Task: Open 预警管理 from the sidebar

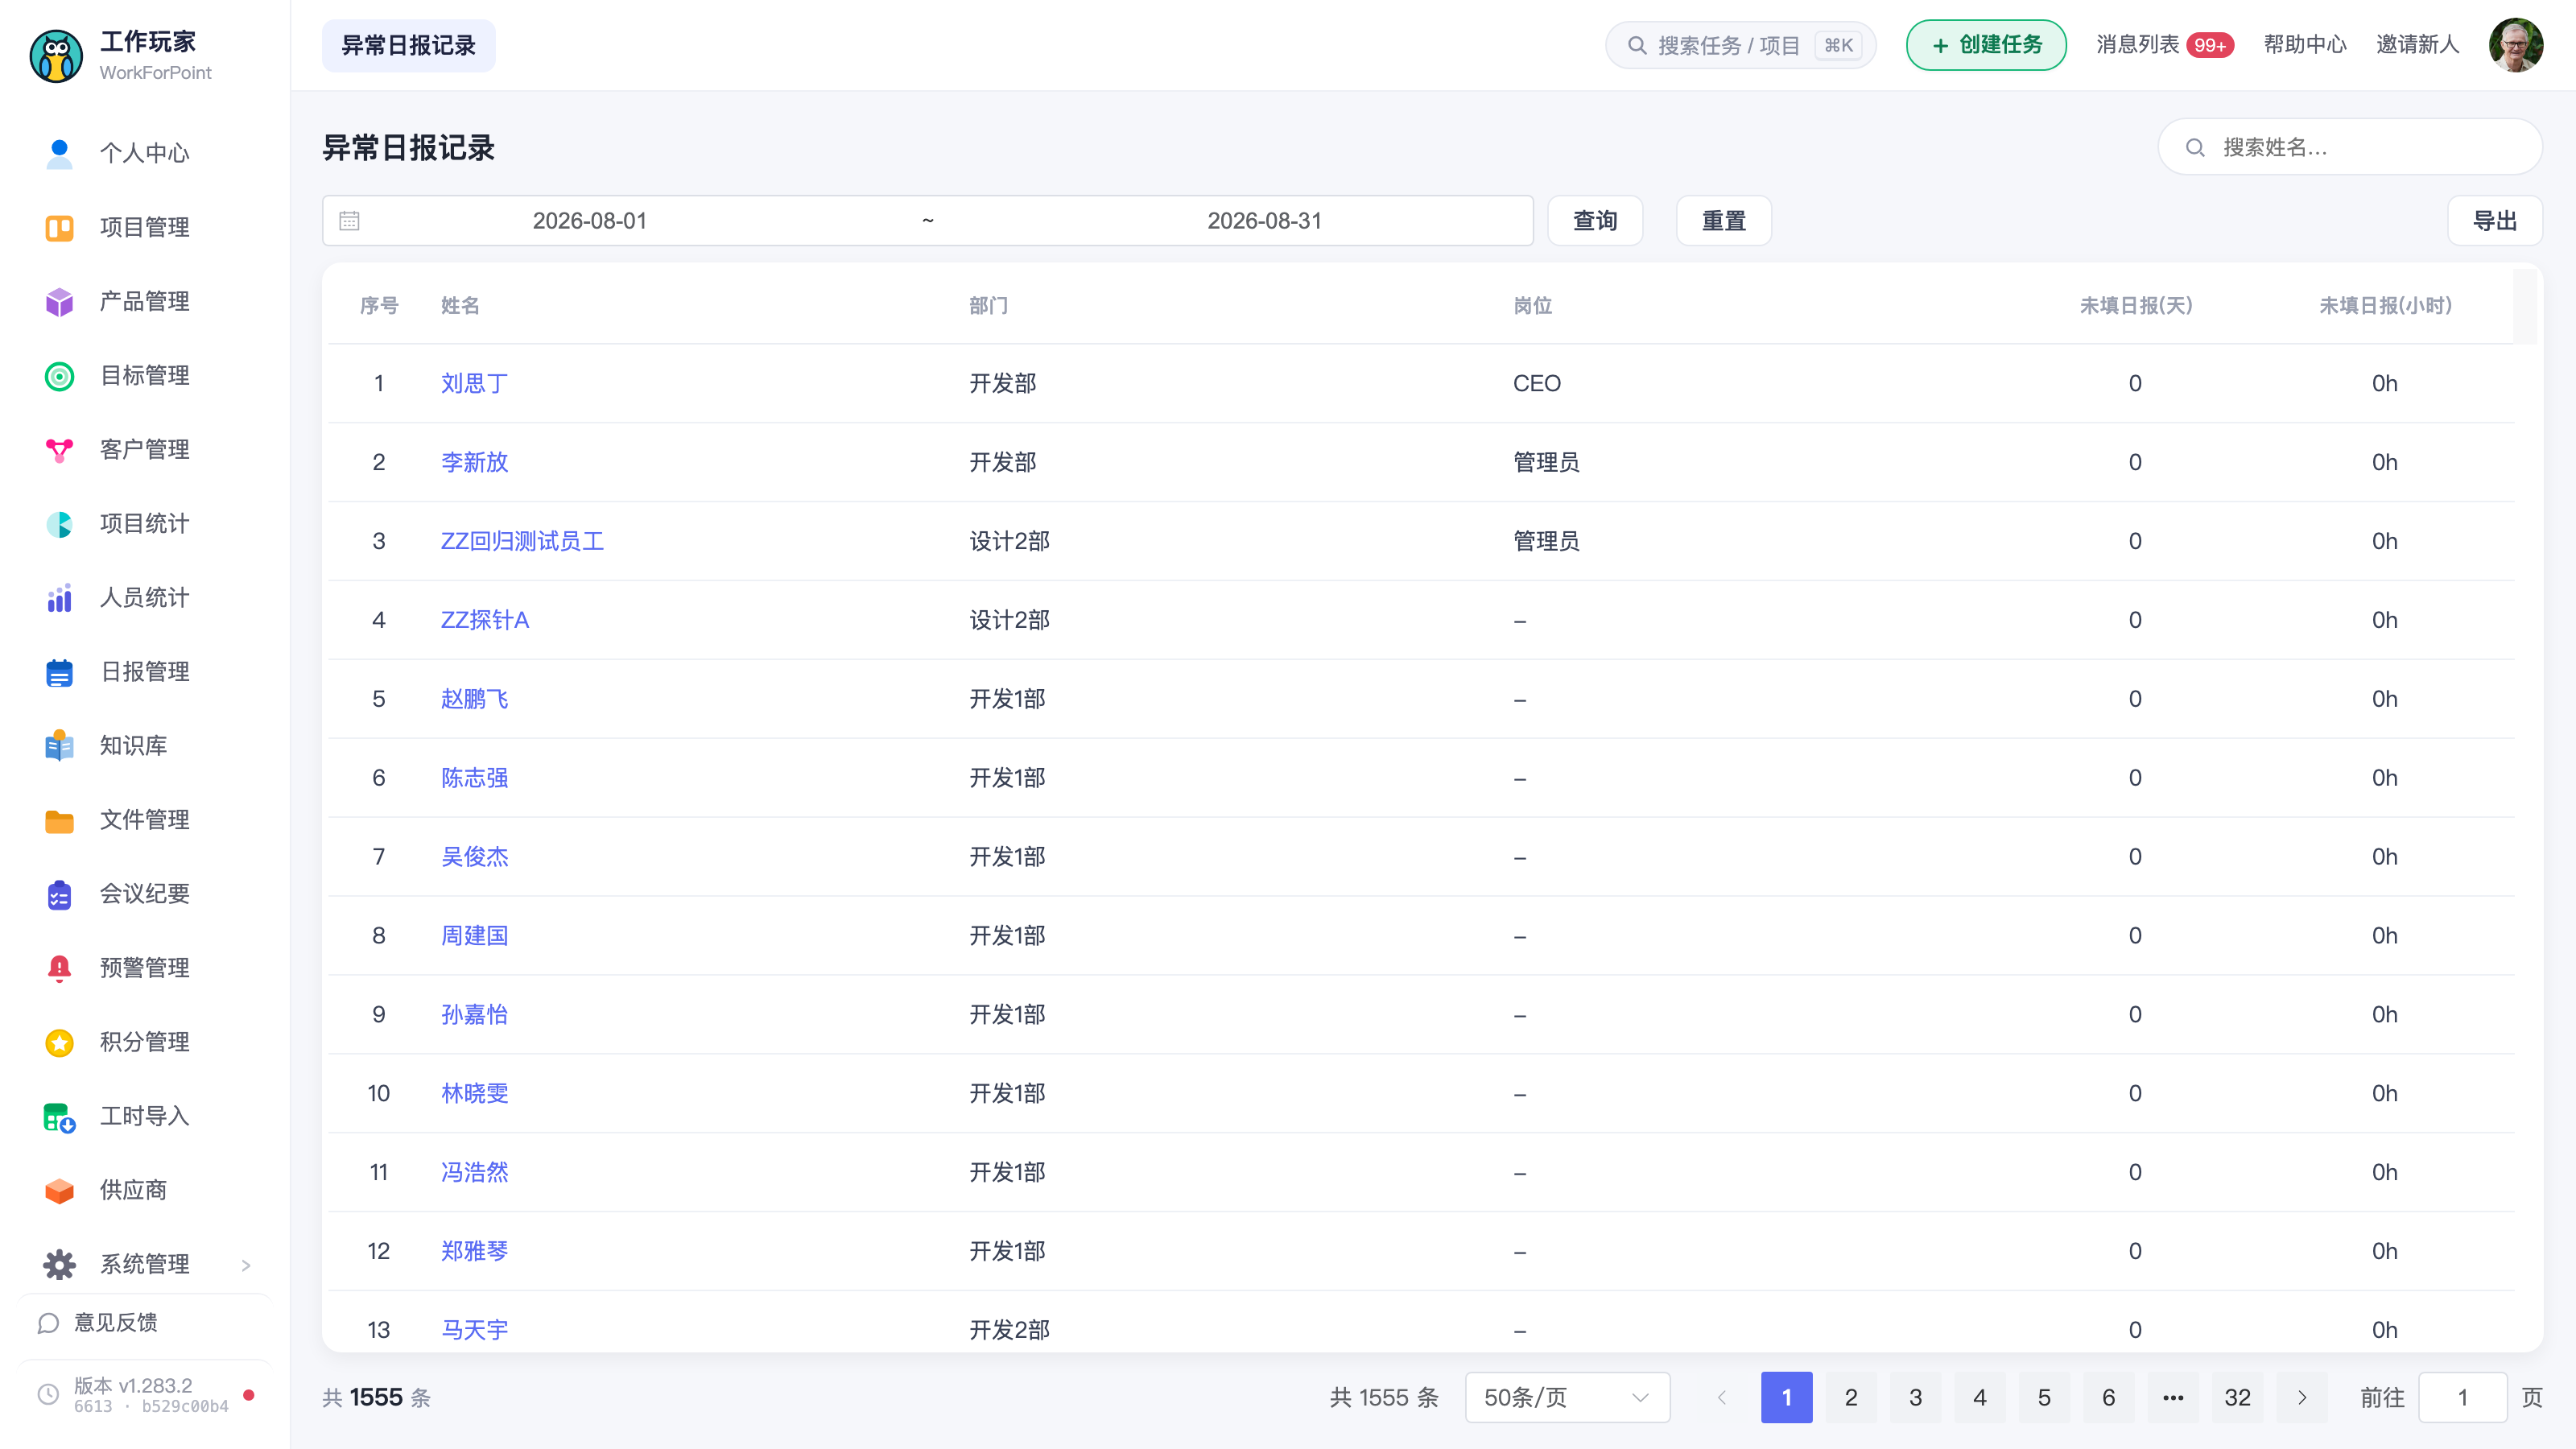Action: [x=144, y=967]
